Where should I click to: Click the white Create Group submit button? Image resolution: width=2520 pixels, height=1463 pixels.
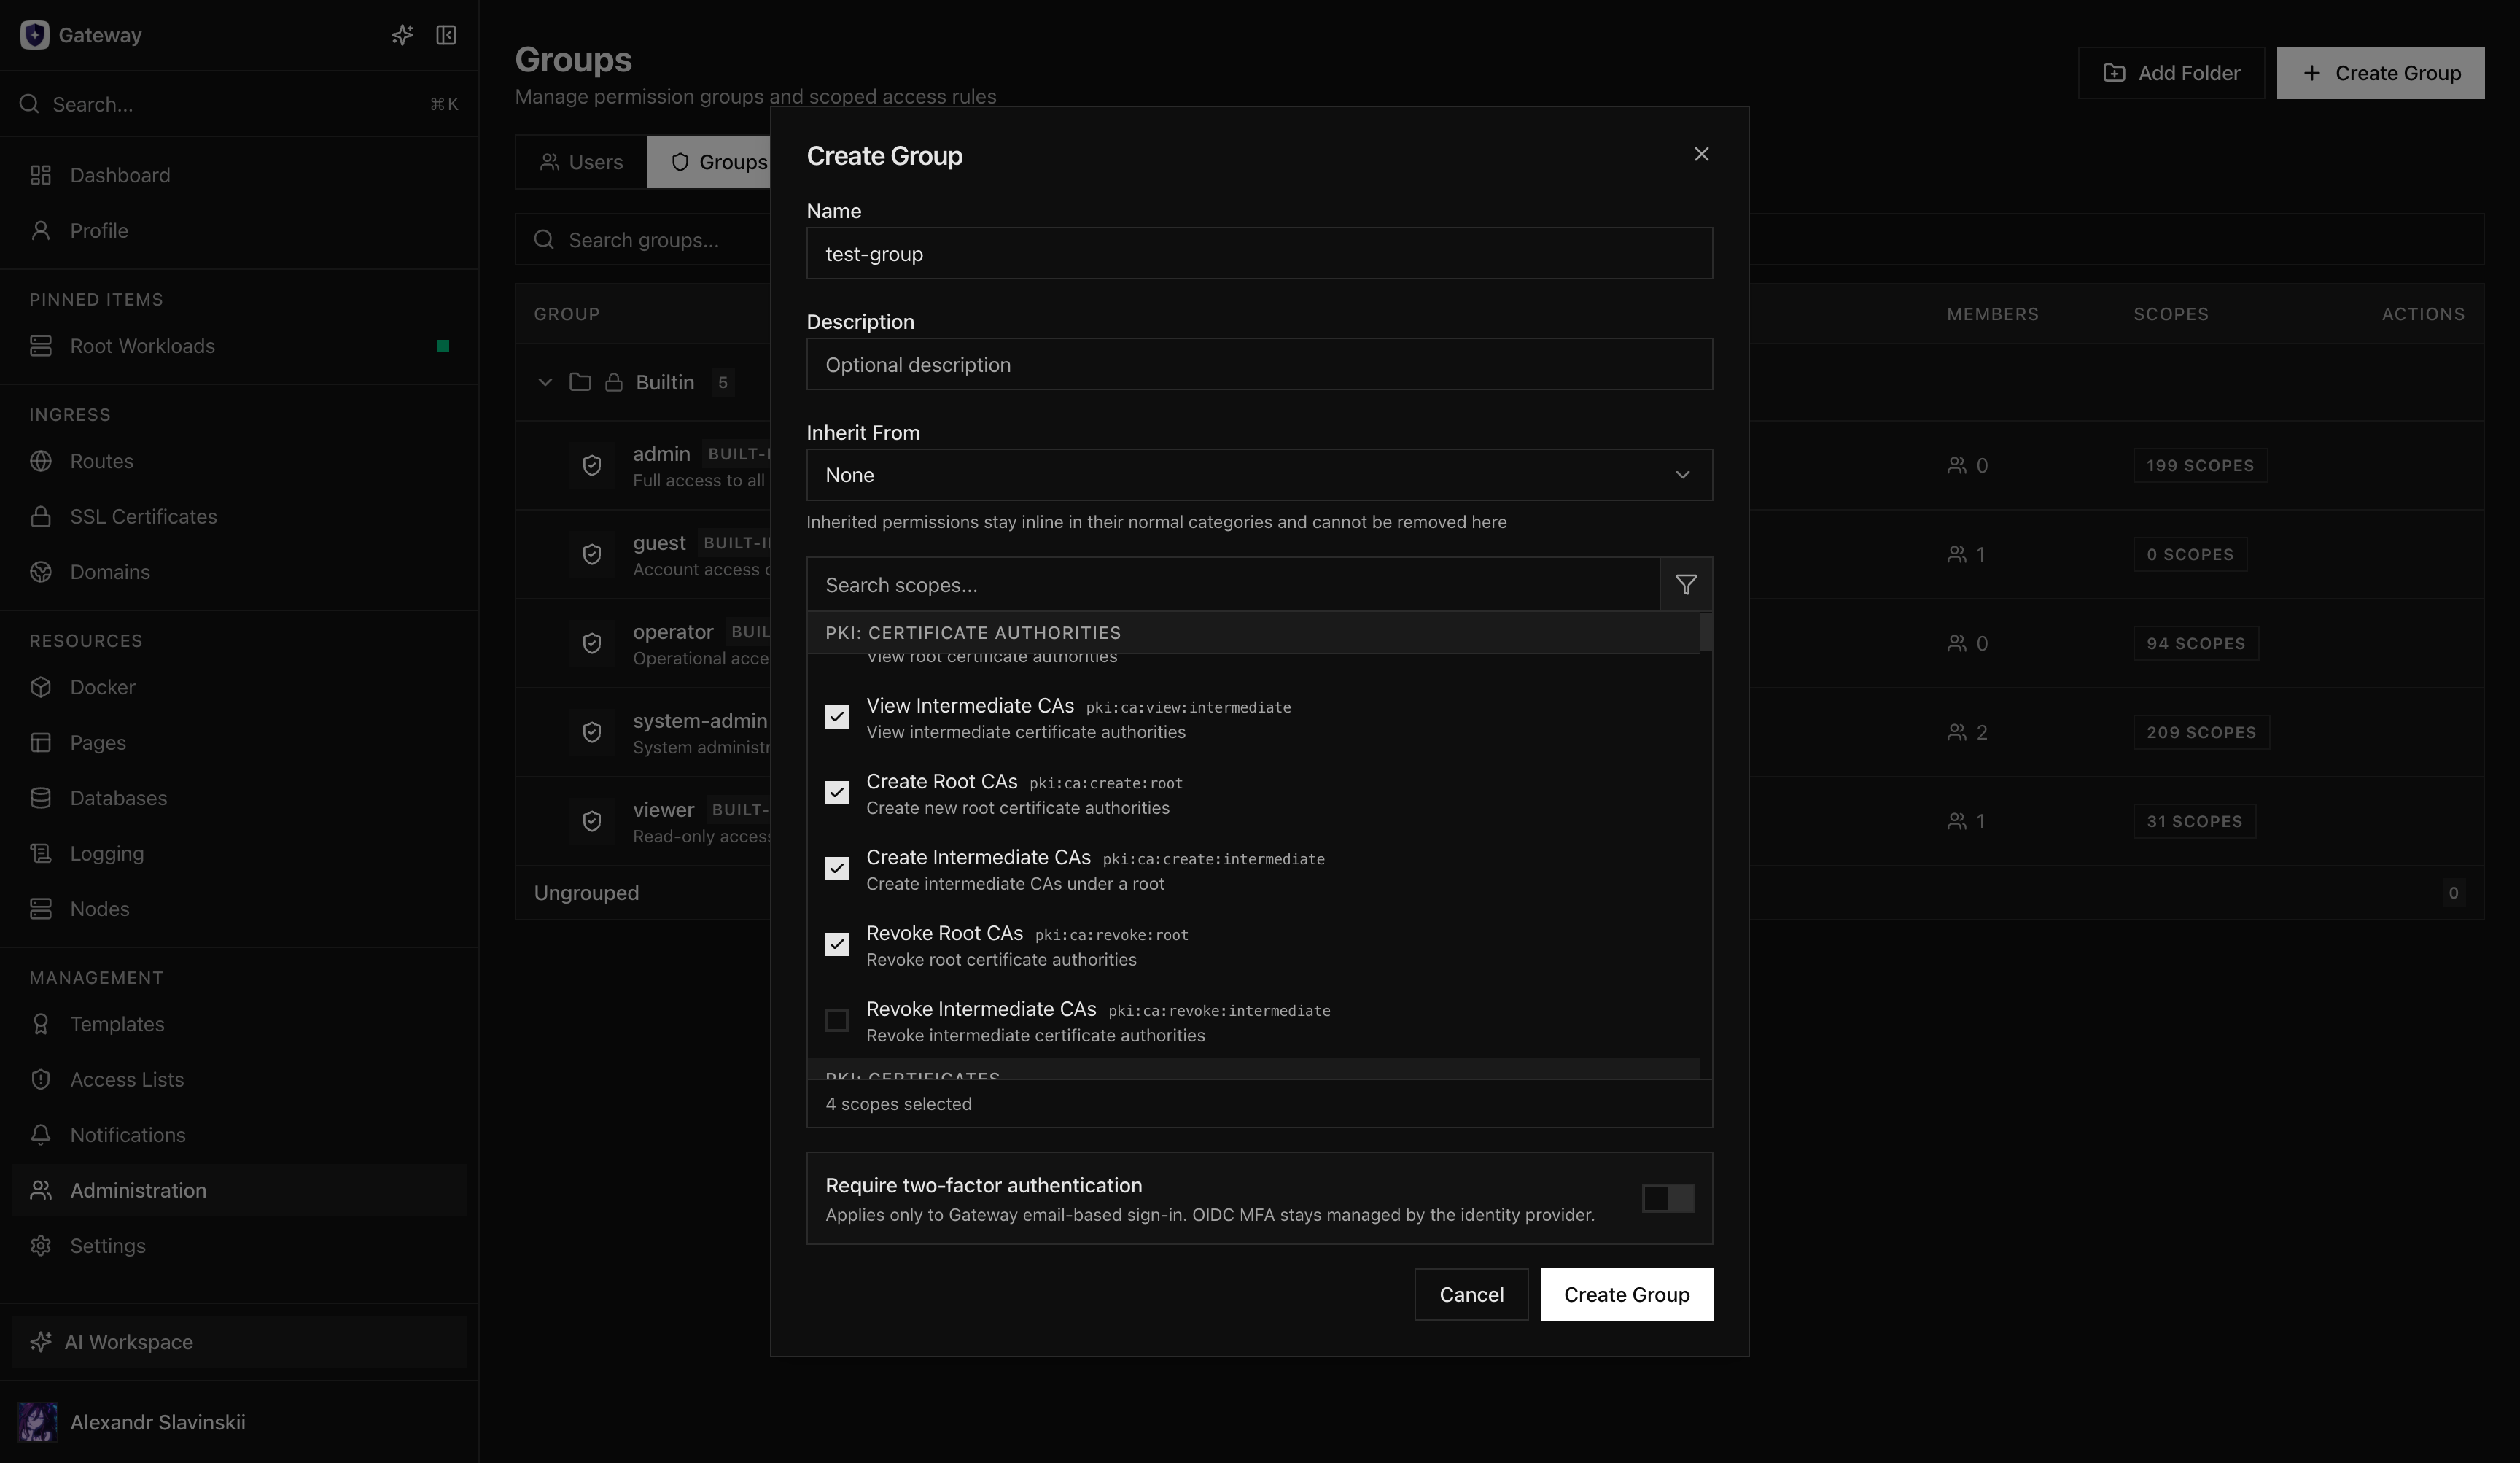point(1626,1295)
